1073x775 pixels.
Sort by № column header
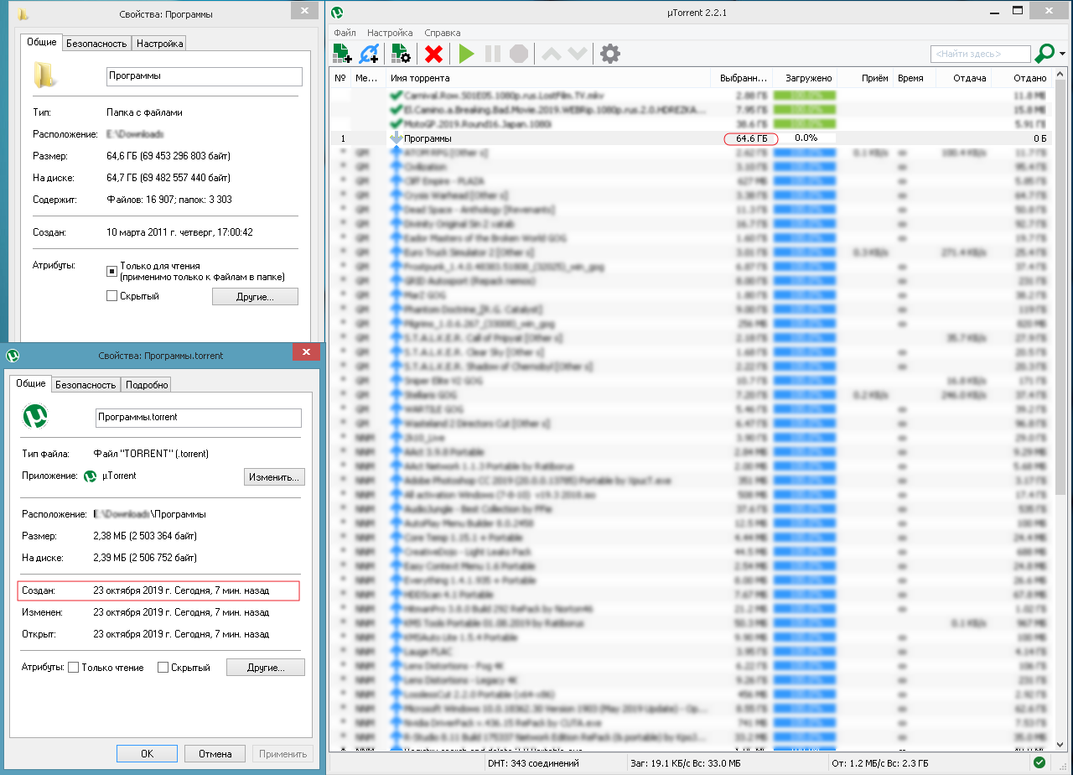pos(340,78)
